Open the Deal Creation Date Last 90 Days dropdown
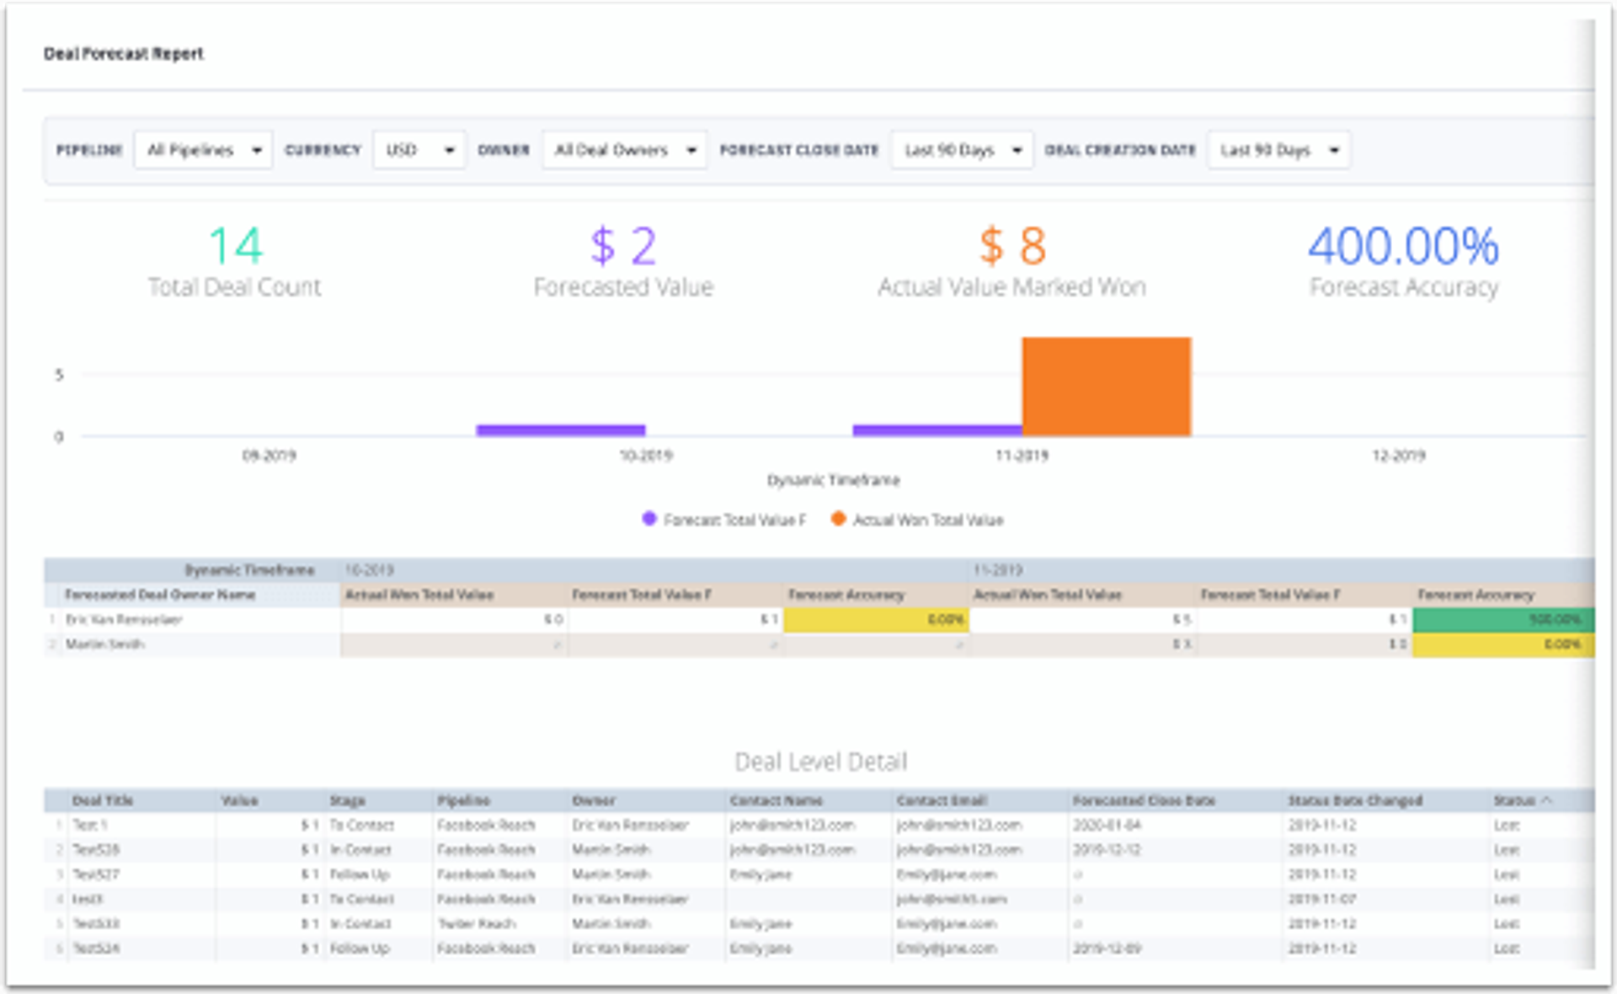Image resolution: width=1617 pixels, height=994 pixels. tap(1278, 149)
